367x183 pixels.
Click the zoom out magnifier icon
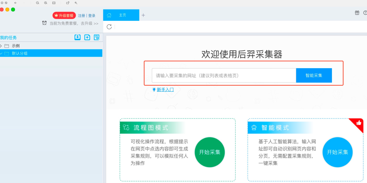(x=37, y=3)
